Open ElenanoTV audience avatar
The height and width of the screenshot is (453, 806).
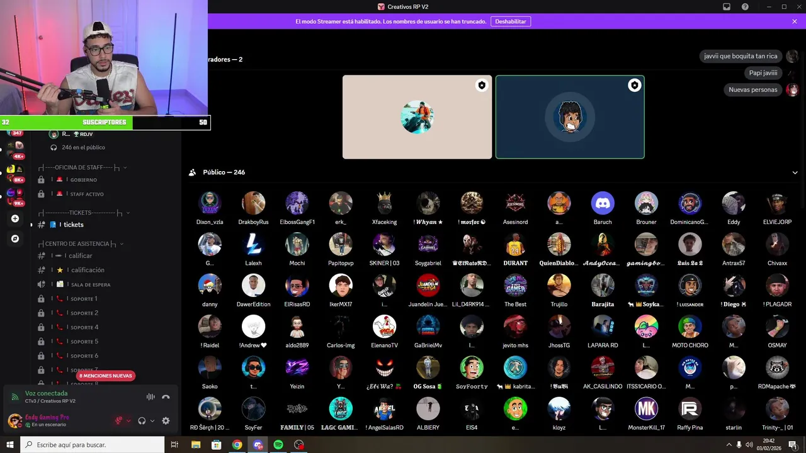point(384,327)
